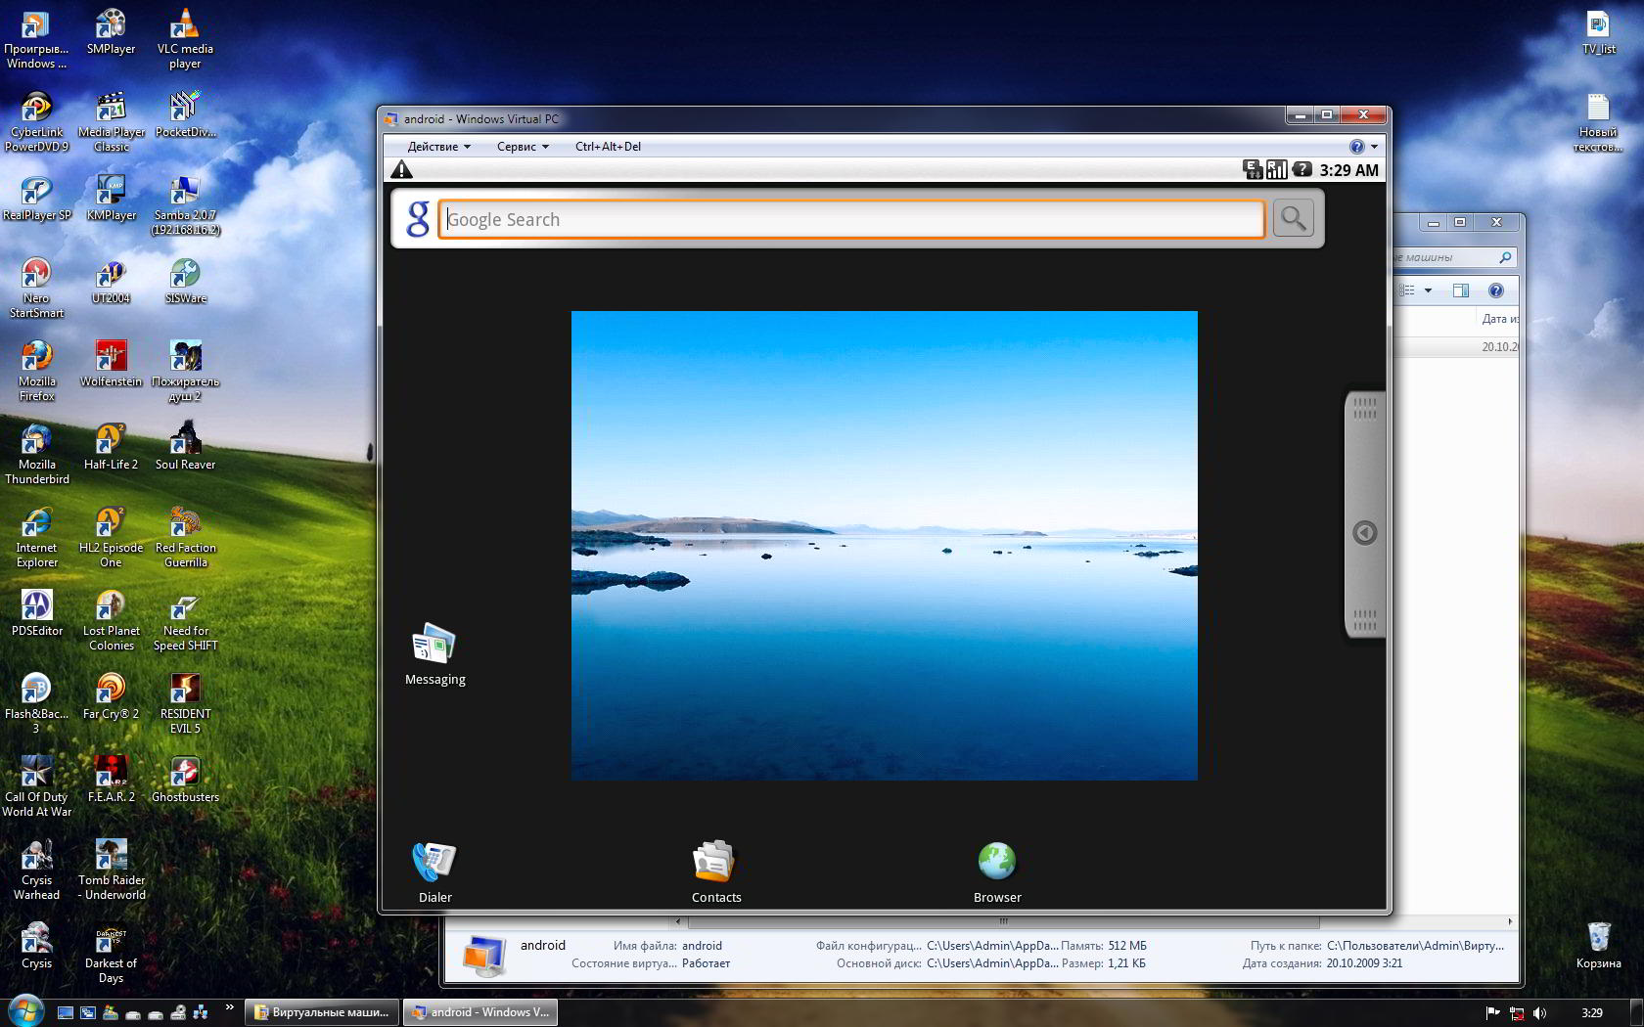1644x1027 pixels.
Task: Click the horizontal scrollbar in explorer window
Action: (1003, 921)
